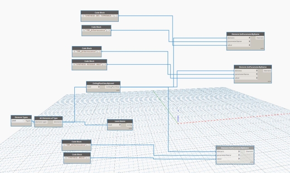
Task: Click element input chevron on topmost SetParameterByName node
Action: tap(249, 38)
